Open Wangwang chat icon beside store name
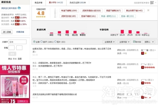The height and width of the screenshot is (105, 158). click(19, 8)
